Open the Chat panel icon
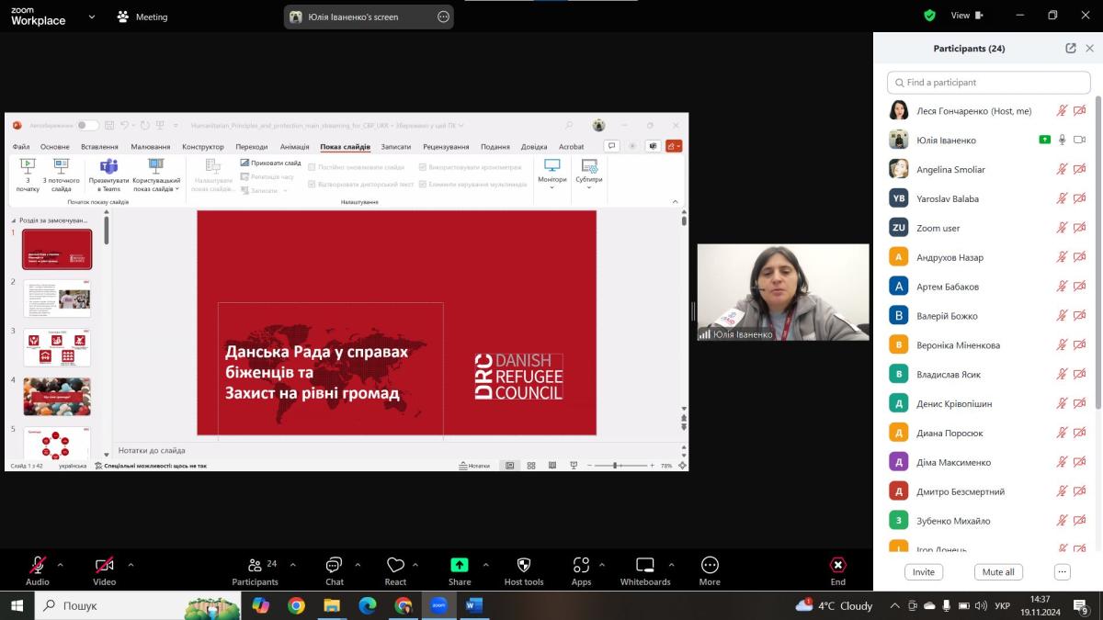 coord(334,565)
